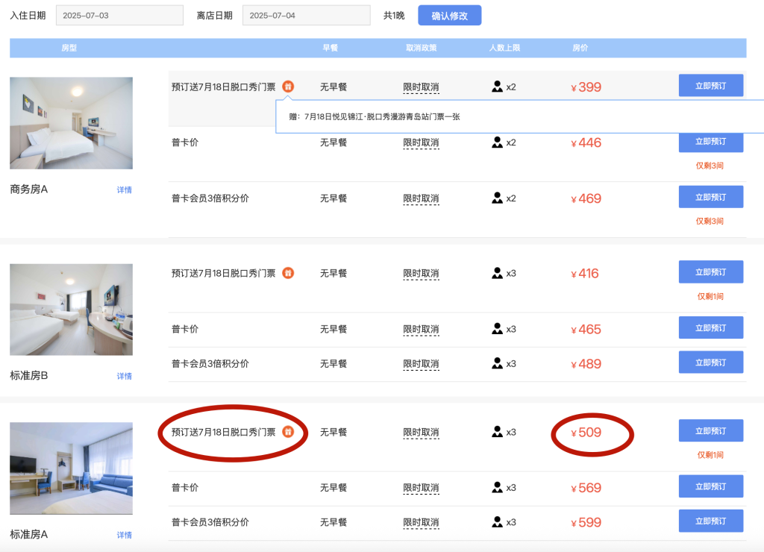764x552 pixels.
Task: Click 立即预订 beside the circled ¥509 price
Action: (x=710, y=430)
